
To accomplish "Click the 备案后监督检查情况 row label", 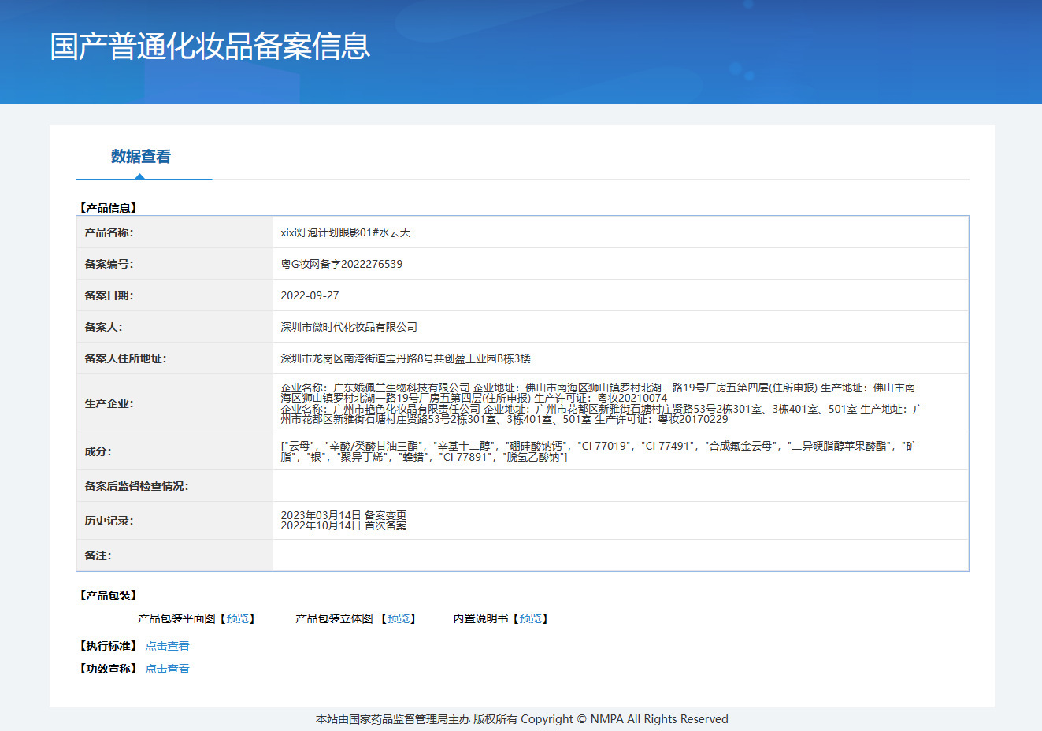I will pyautogui.click(x=137, y=486).
